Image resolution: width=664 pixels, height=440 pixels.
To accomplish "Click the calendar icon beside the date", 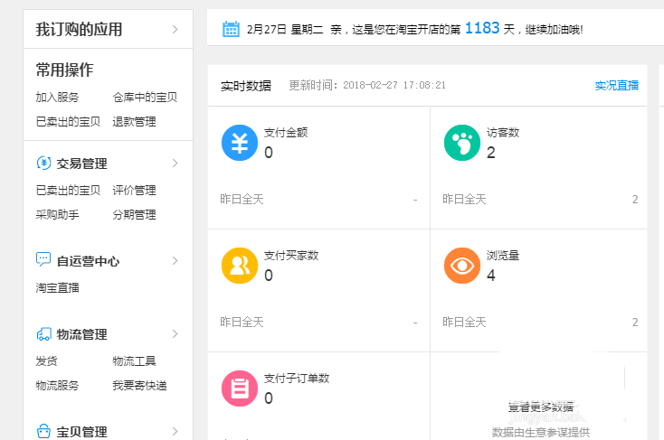I will click(x=231, y=30).
